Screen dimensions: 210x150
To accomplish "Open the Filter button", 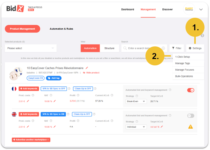I will click(177, 48).
